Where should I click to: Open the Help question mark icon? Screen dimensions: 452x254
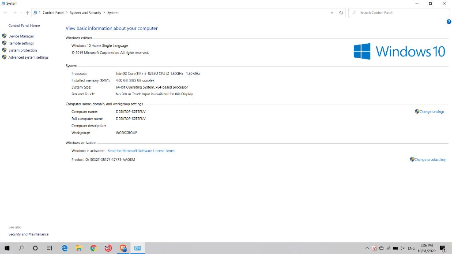(x=449, y=22)
